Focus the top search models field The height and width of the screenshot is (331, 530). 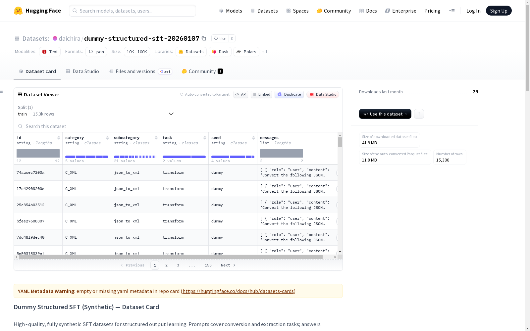pyautogui.click(x=132, y=11)
